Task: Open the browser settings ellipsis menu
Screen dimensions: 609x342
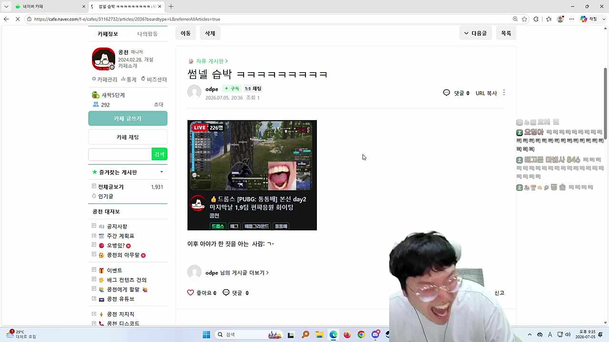Action: tap(571, 19)
